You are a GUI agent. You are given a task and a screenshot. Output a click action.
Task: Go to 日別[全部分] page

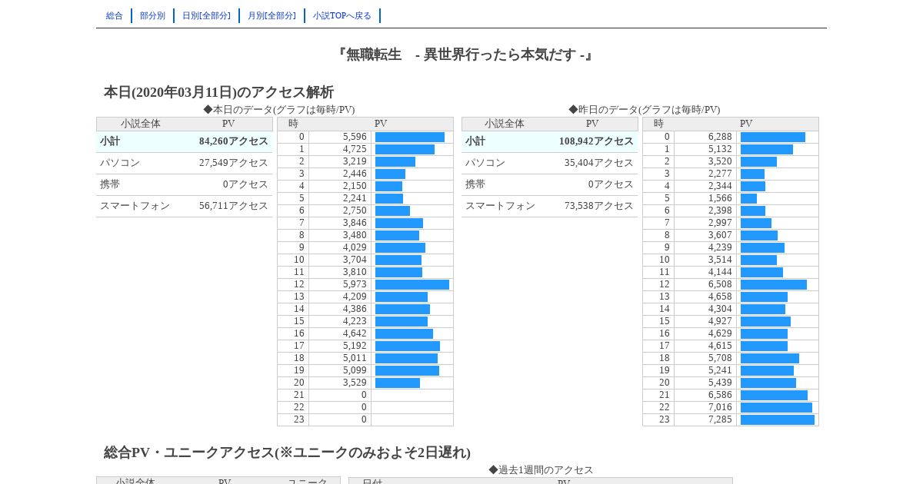click(206, 15)
